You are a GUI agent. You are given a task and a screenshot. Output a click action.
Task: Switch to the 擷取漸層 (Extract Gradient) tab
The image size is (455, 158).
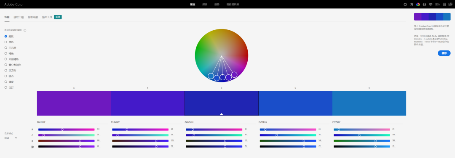(x=33, y=17)
